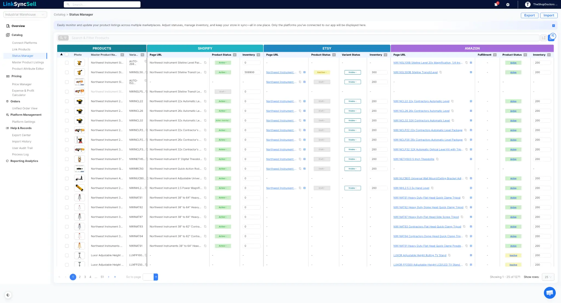Open Unified Order View in sidebar
This screenshot has width=561, height=303.
[x=25, y=108]
